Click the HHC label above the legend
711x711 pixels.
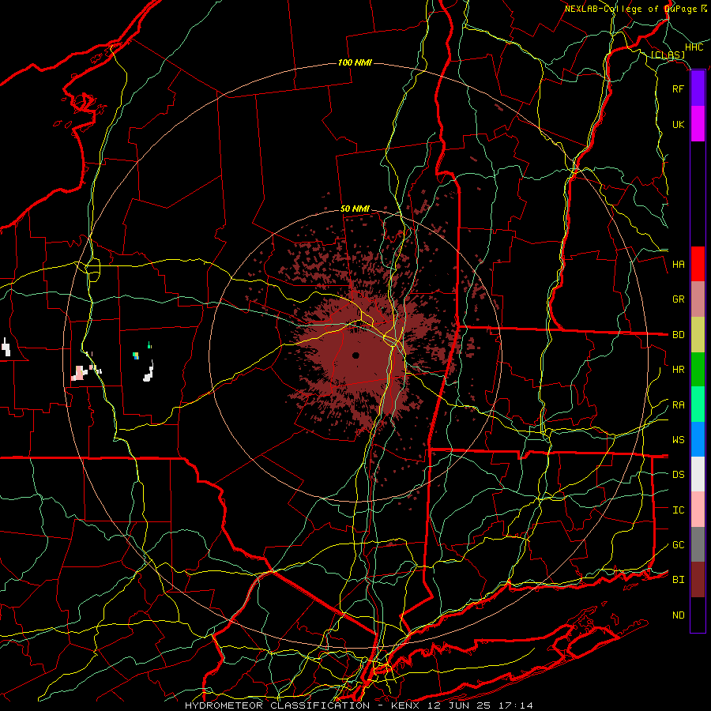pyautogui.click(x=694, y=47)
